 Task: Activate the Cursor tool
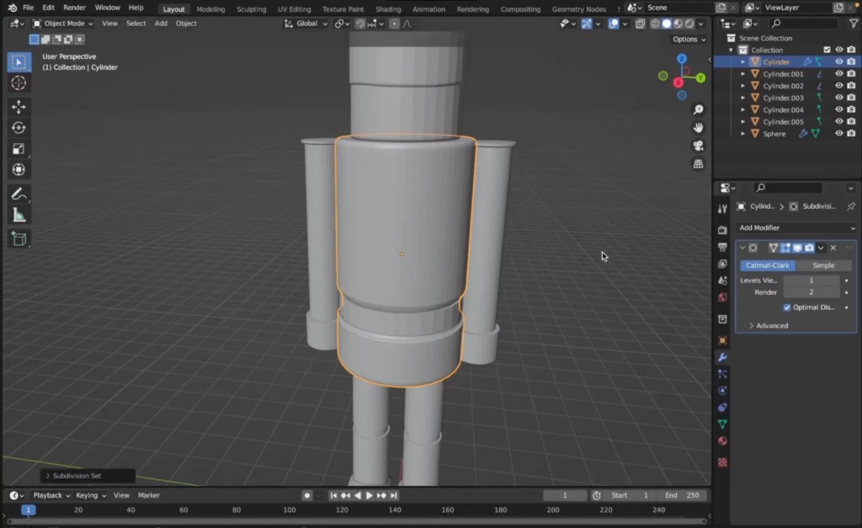click(19, 83)
